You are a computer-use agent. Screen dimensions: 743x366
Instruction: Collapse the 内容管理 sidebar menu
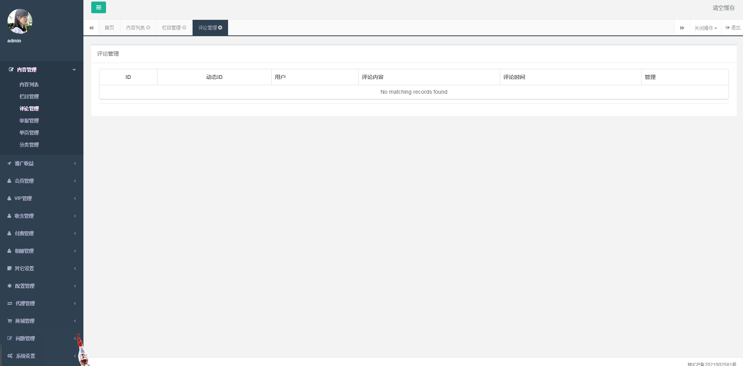coord(42,70)
